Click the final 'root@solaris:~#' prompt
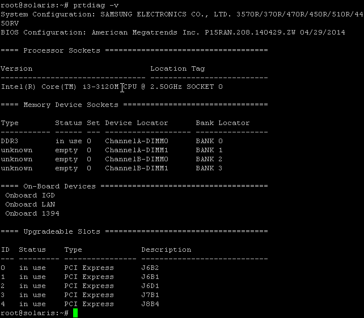The width and height of the screenshot is (364, 318). tap(35, 313)
